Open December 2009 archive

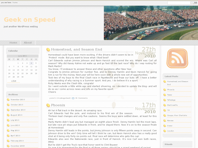[18, 146]
